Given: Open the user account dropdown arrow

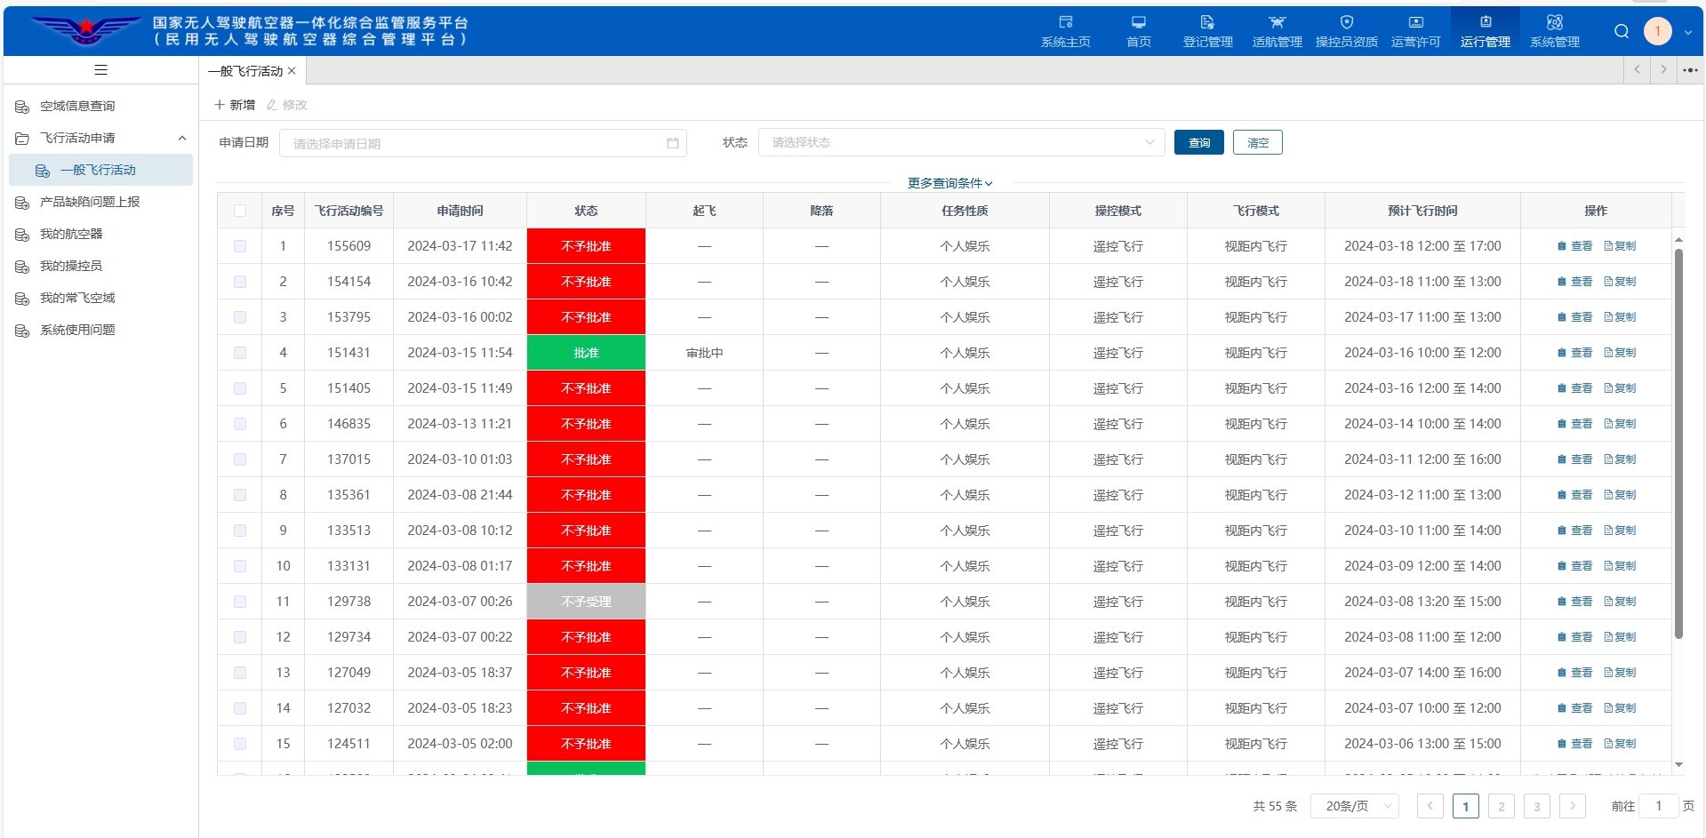Looking at the screenshot, I should pos(1687,33).
